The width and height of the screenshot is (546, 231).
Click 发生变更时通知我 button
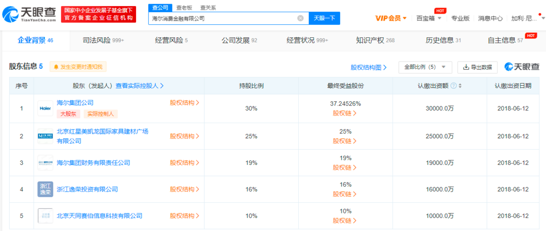click(x=78, y=67)
